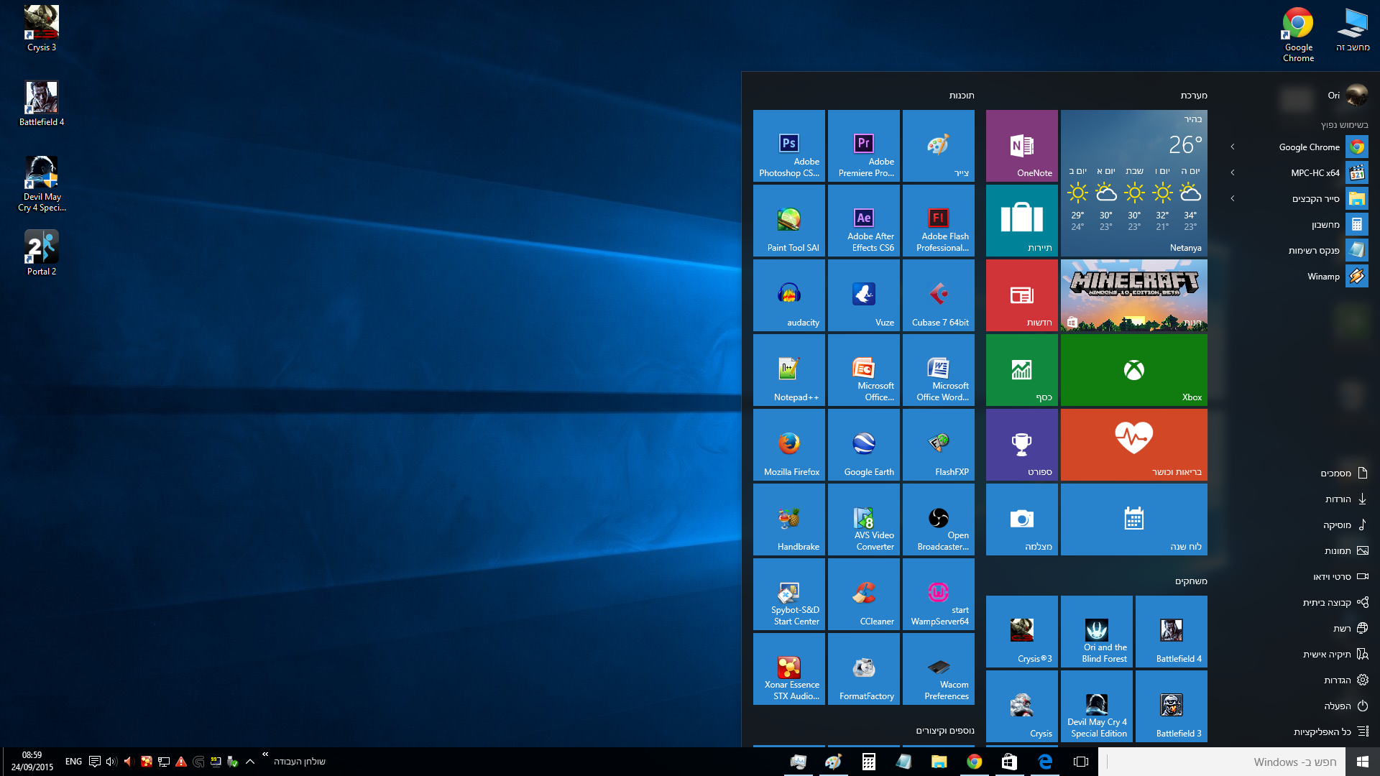The height and width of the screenshot is (776, 1380).
Task: Show hidden system tray icons chevron
Action: coord(250,762)
